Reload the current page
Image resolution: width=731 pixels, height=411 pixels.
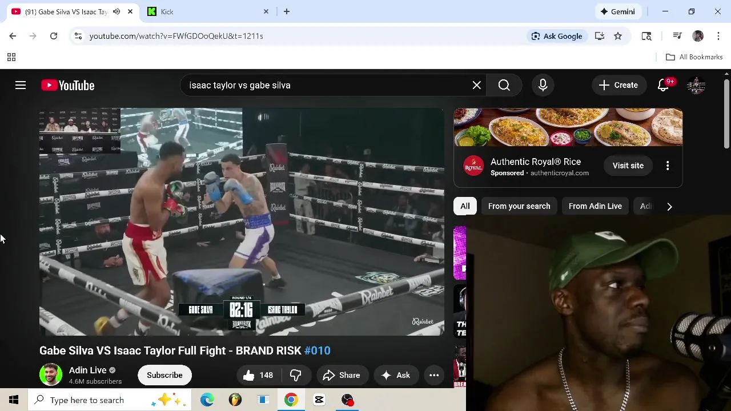pos(54,36)
